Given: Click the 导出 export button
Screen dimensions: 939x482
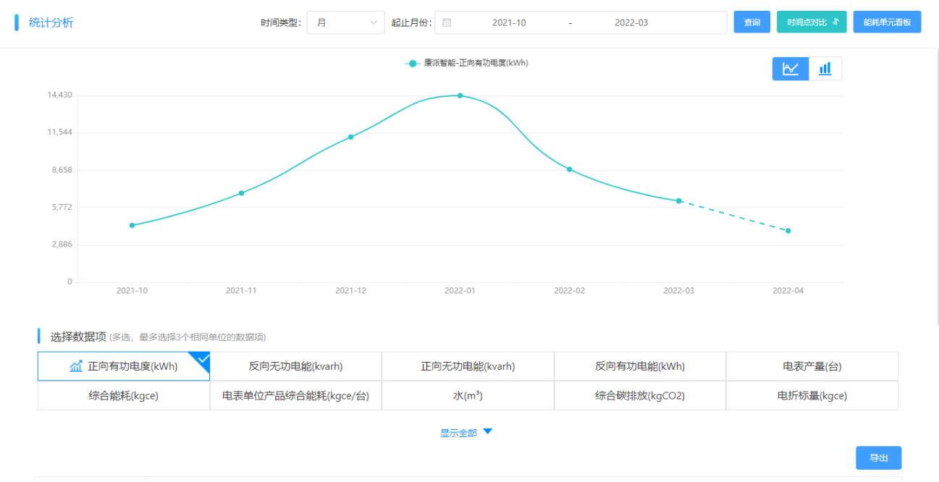Looking at the screenshot, I should click(x=879, y=458).
